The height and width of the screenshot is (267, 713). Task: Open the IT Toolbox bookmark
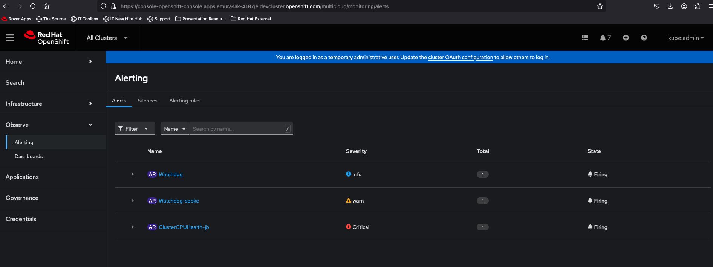pyautogui.click(x=84, y=19)
